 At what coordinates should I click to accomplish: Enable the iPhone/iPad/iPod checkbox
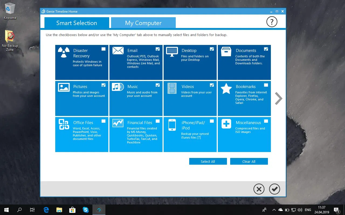(212, 121)
